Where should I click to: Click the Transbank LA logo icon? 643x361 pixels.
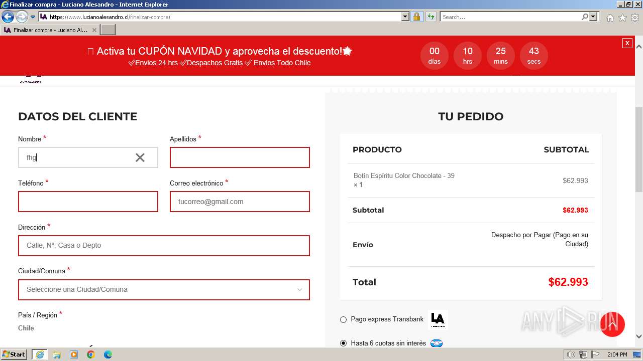point(438,319)
